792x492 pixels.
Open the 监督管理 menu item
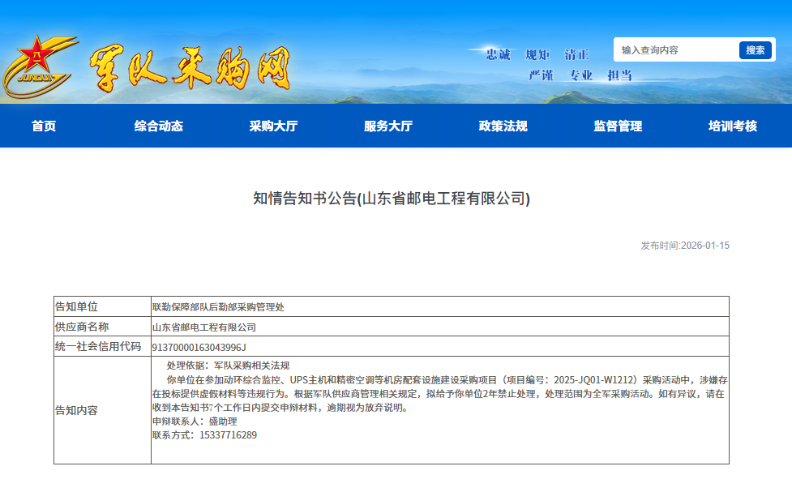coord(618,126)
